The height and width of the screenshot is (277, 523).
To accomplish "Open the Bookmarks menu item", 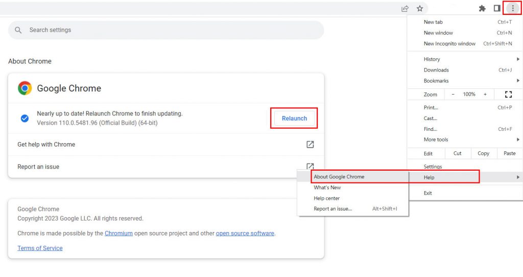I will pos(465,80).
